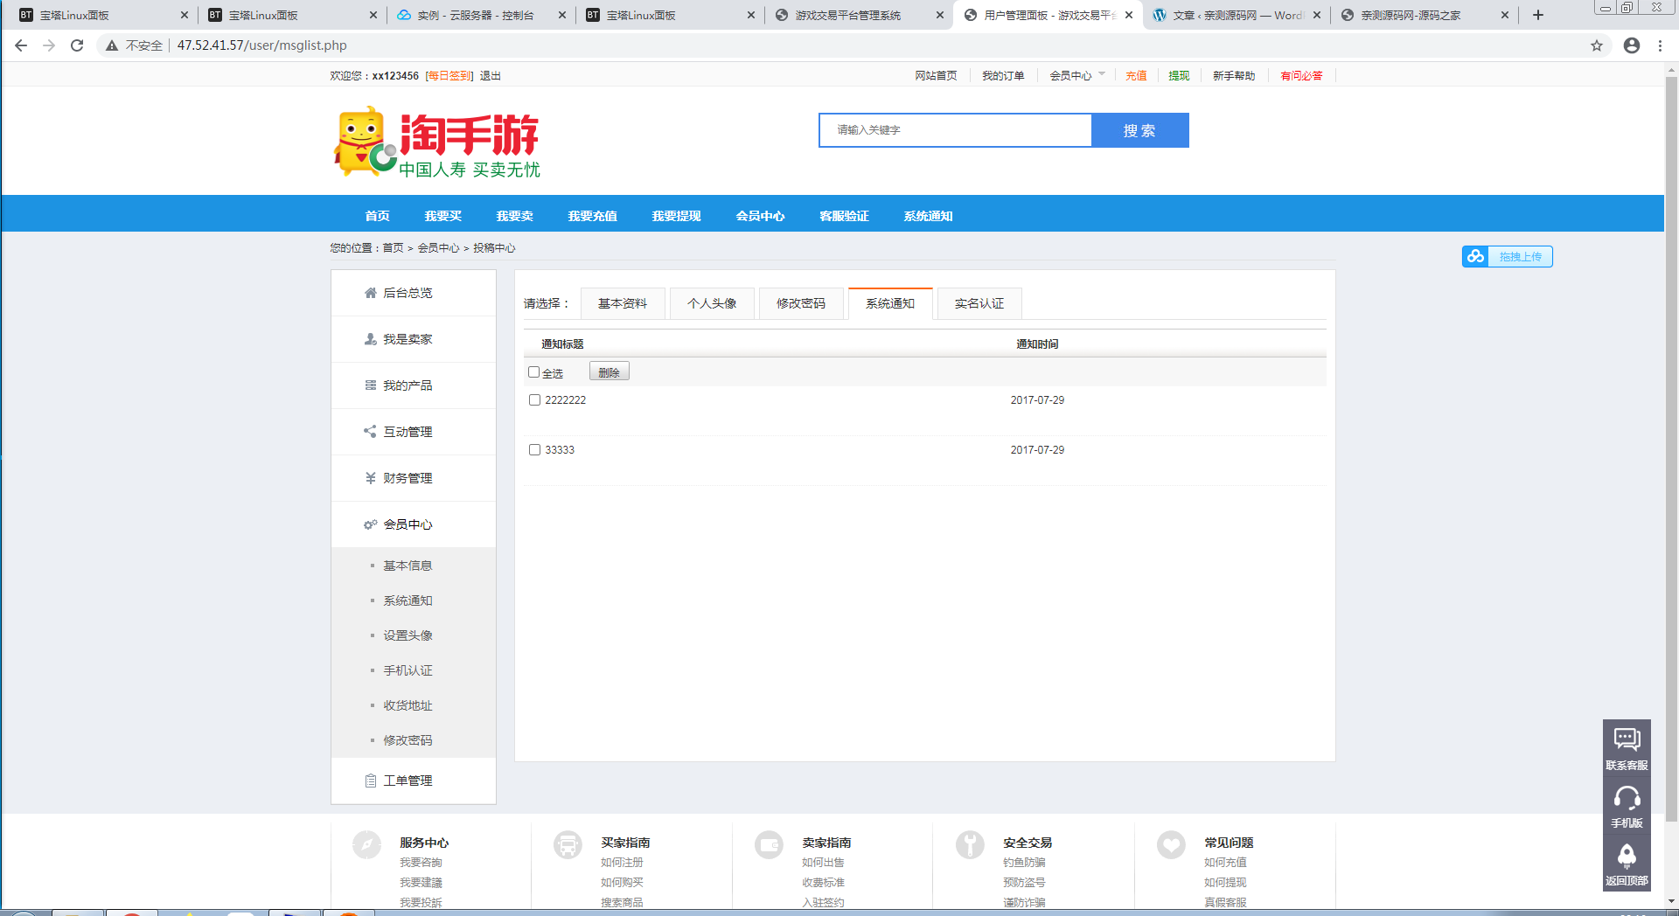Click the gears icon beside 会员中心
The height and width of the screenshot is (916, 1679).
370,524
